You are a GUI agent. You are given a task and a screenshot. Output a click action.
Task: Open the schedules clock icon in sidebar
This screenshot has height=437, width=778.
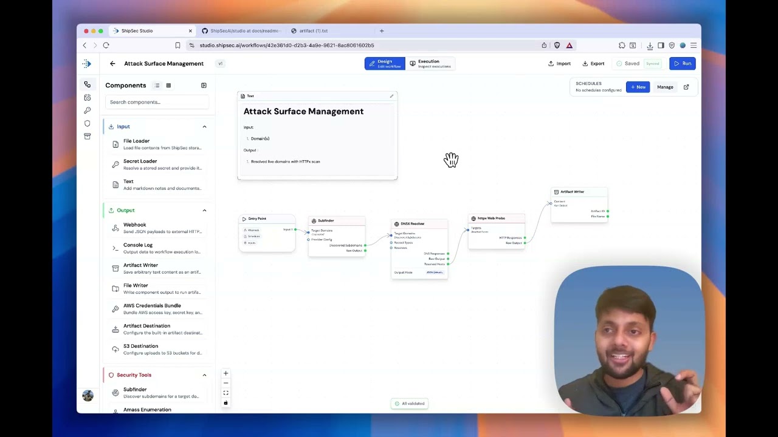click(88, 97)
